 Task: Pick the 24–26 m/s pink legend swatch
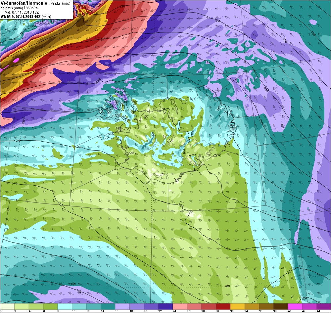pyautogui.click(x=180, y=306)
